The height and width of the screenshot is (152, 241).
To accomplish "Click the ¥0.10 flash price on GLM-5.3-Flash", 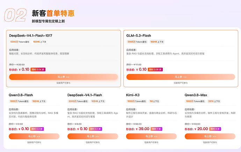I will (141, 69).
